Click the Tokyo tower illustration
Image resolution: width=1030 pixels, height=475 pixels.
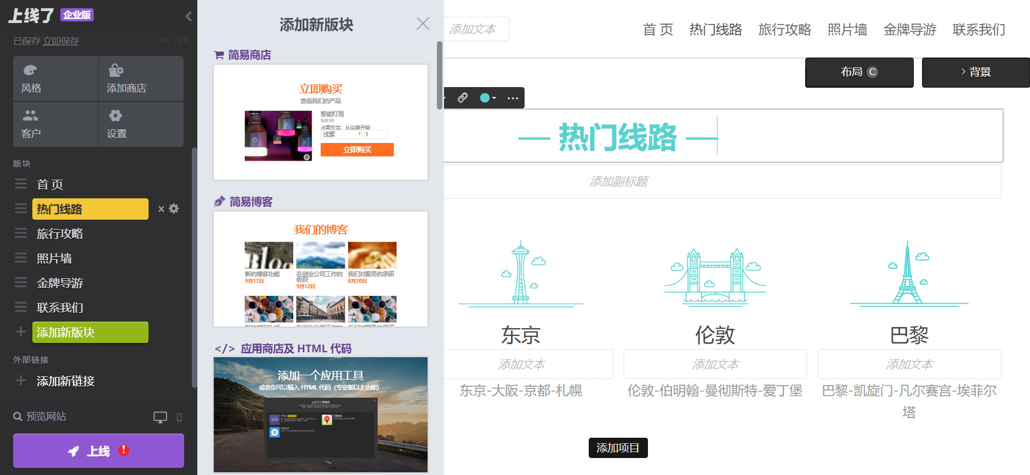pos(521,273)
